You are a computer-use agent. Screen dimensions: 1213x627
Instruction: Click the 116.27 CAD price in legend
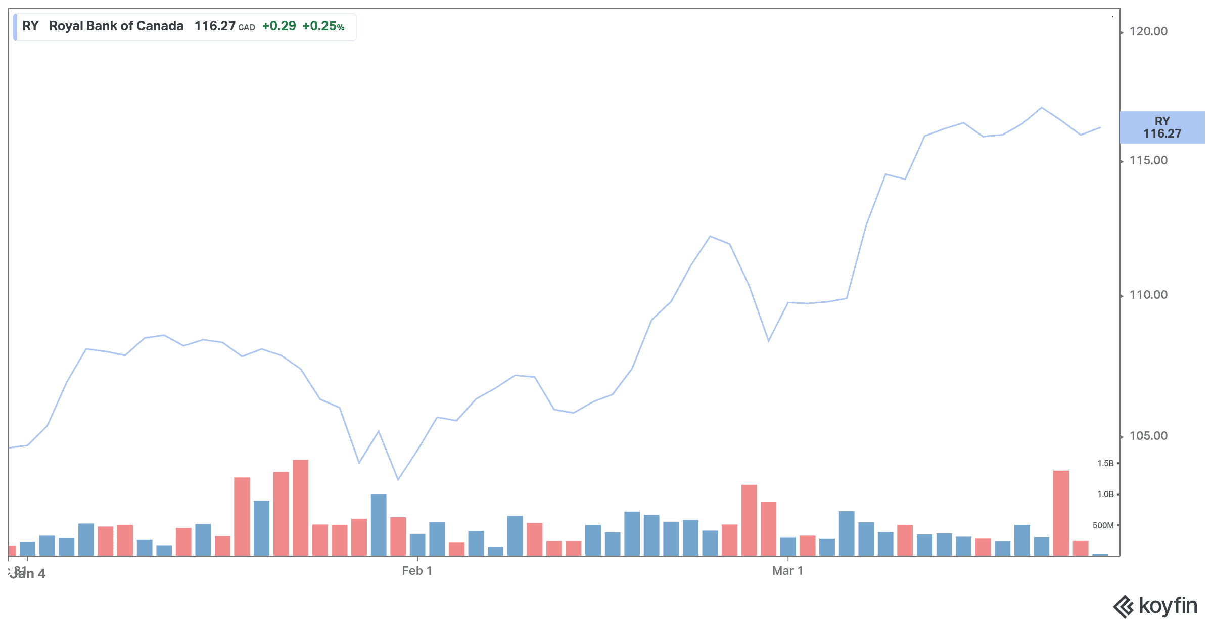click(x=224, y=26)
